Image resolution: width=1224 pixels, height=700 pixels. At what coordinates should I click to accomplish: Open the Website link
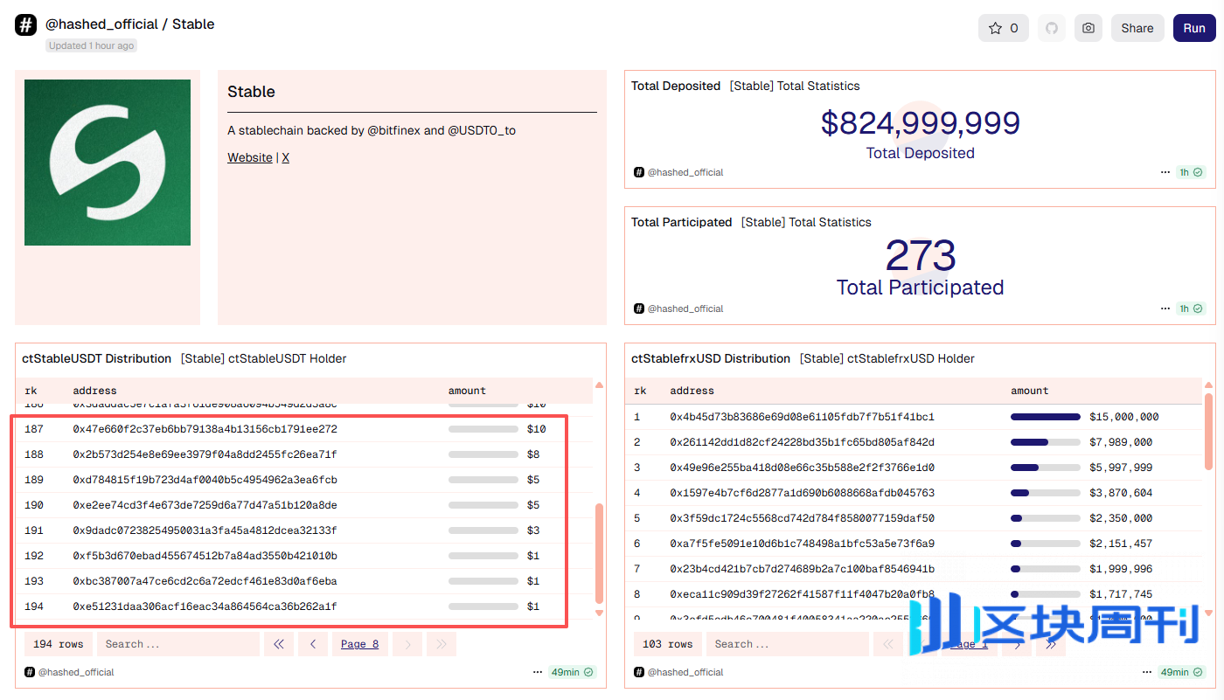249,157
